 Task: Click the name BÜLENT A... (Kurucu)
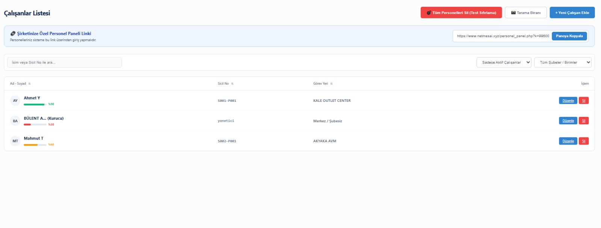tap(44, 118)
